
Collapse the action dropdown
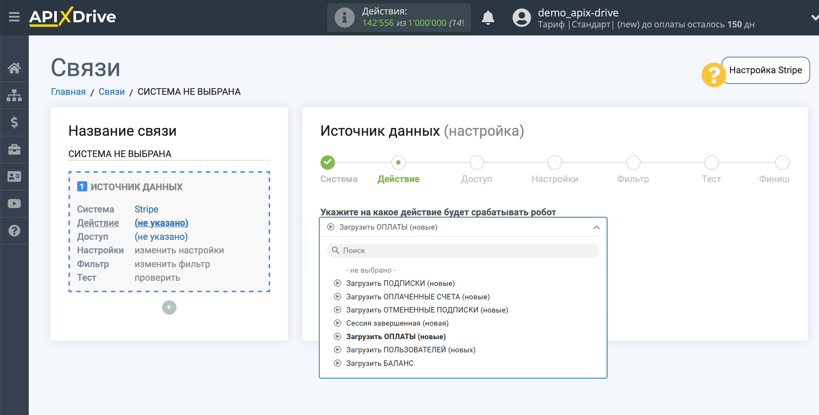click(463, 227)
